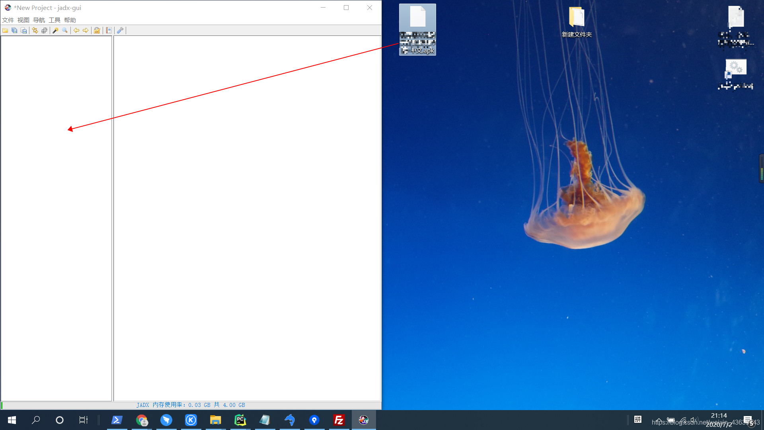Minimize the jadx-gui window

coord(323,8)
